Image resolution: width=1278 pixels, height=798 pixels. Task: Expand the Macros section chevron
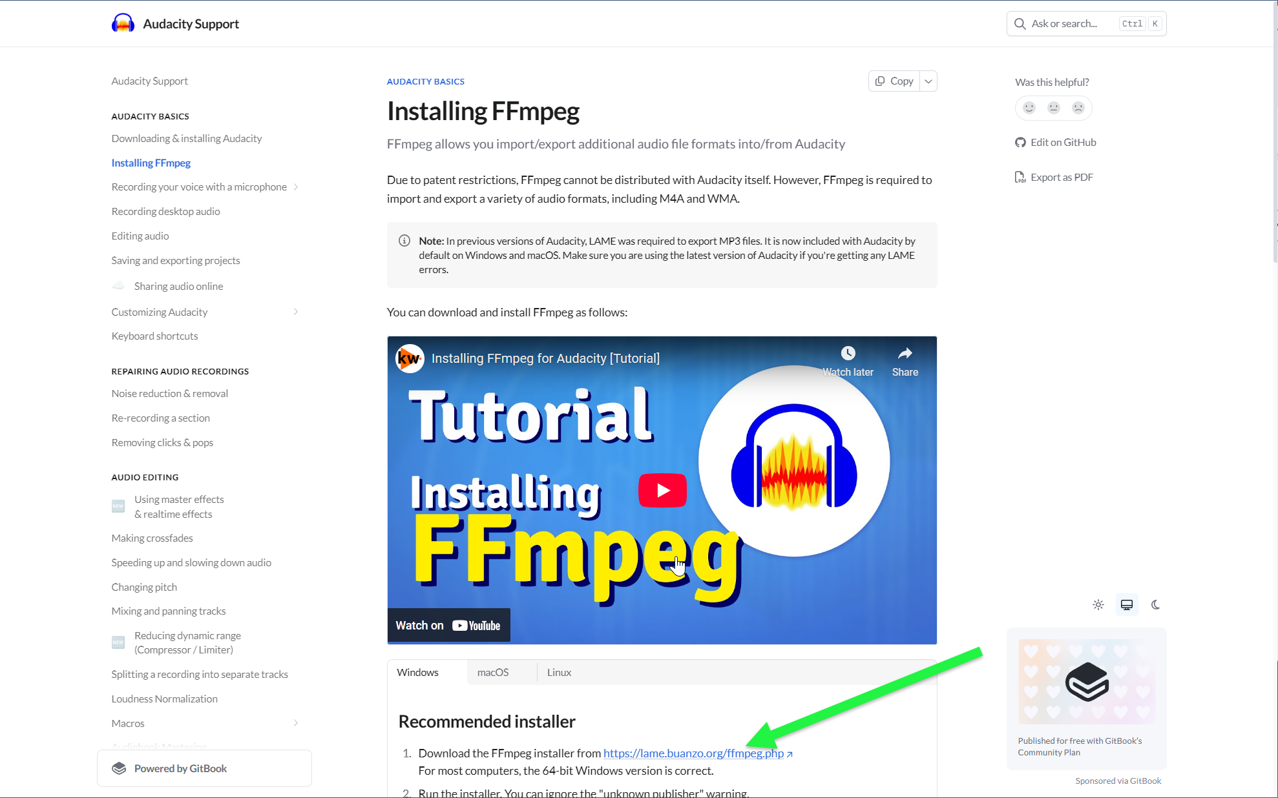pos(296,723)
